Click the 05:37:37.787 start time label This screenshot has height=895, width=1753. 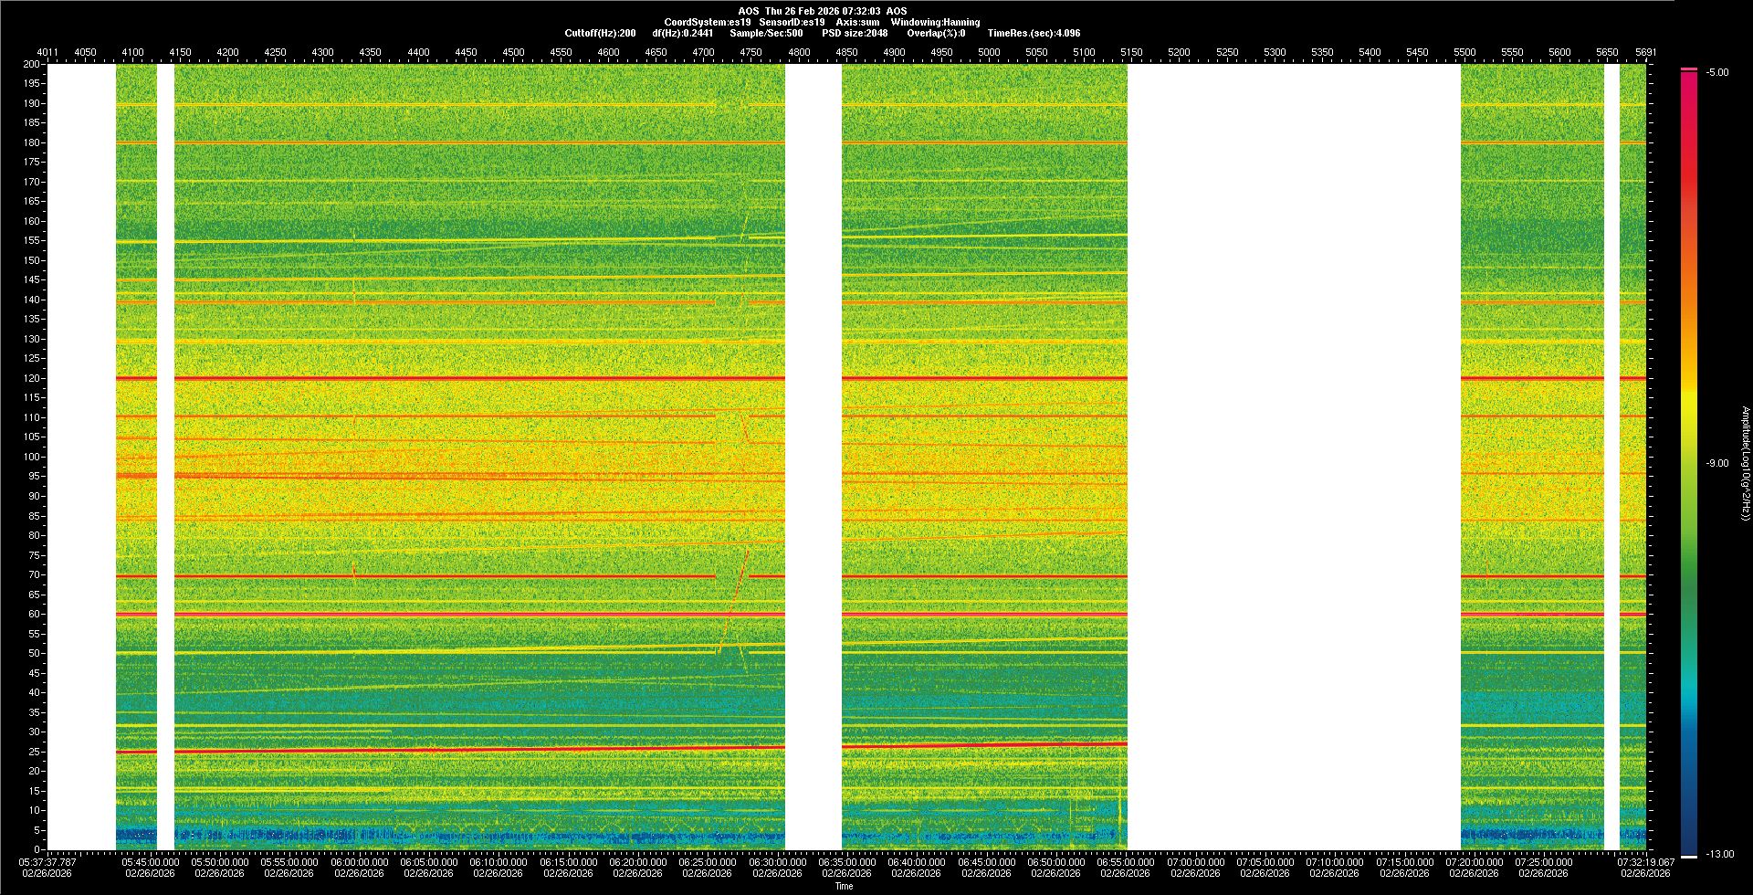(x=49, y=861)
